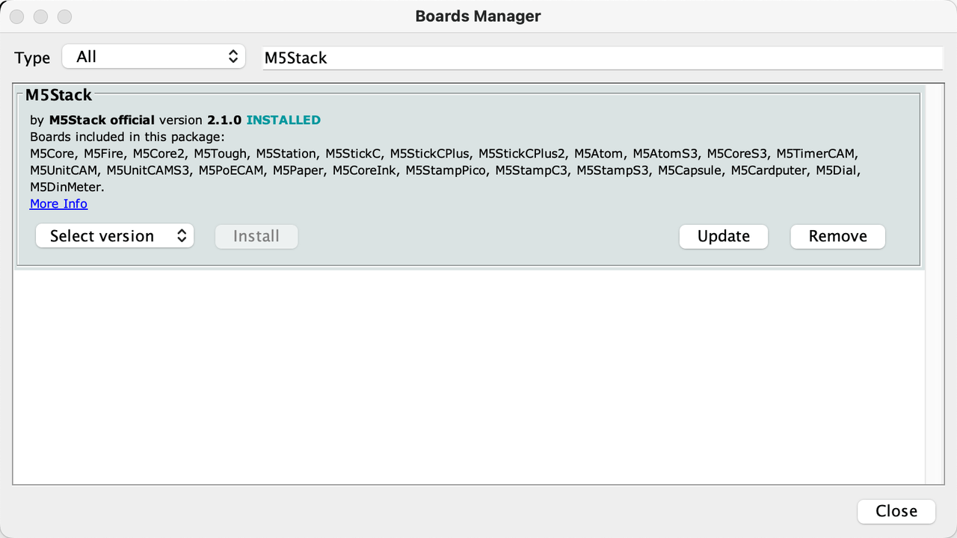957x538 pixels.
Task: Click the Select version chevron icon
Action: tap(182, 235)
